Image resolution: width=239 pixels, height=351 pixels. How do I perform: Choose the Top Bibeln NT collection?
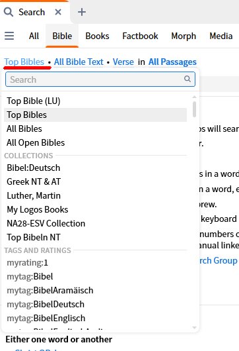[95, 237]
